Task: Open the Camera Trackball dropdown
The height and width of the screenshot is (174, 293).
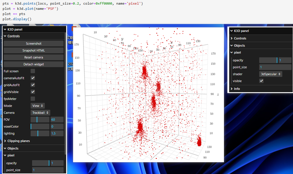Action: pos(40,113)
